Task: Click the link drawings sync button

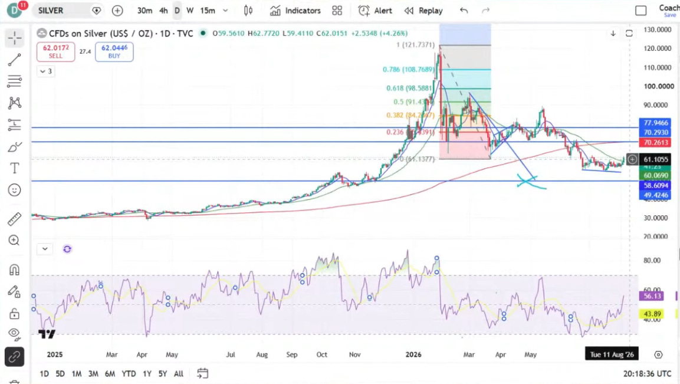Action: 14,357
